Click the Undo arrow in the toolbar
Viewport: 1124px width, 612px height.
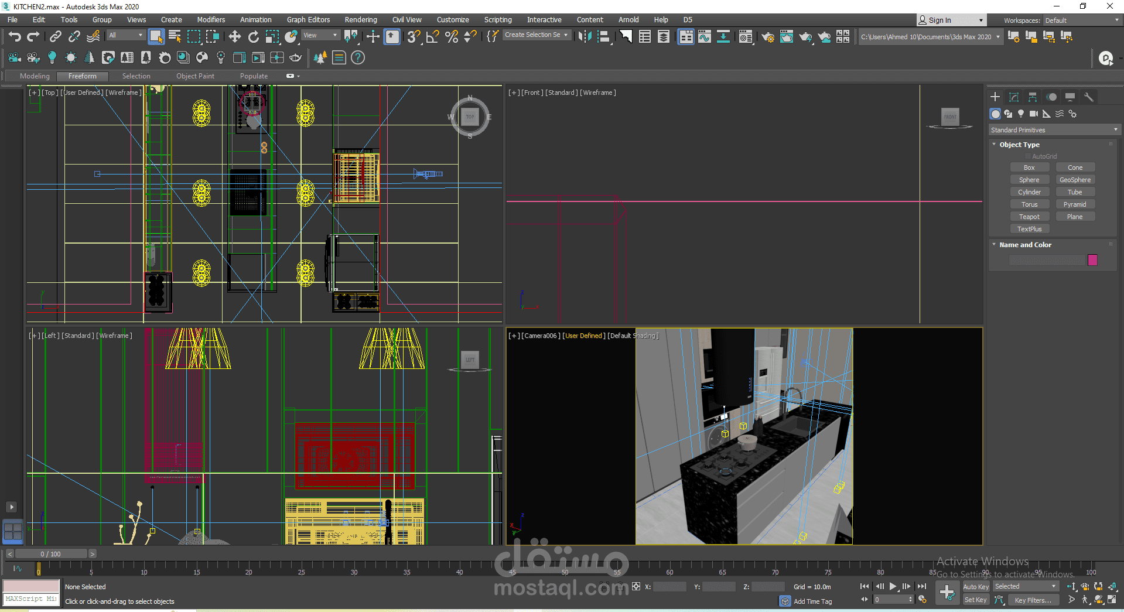[x=15, y=37]
